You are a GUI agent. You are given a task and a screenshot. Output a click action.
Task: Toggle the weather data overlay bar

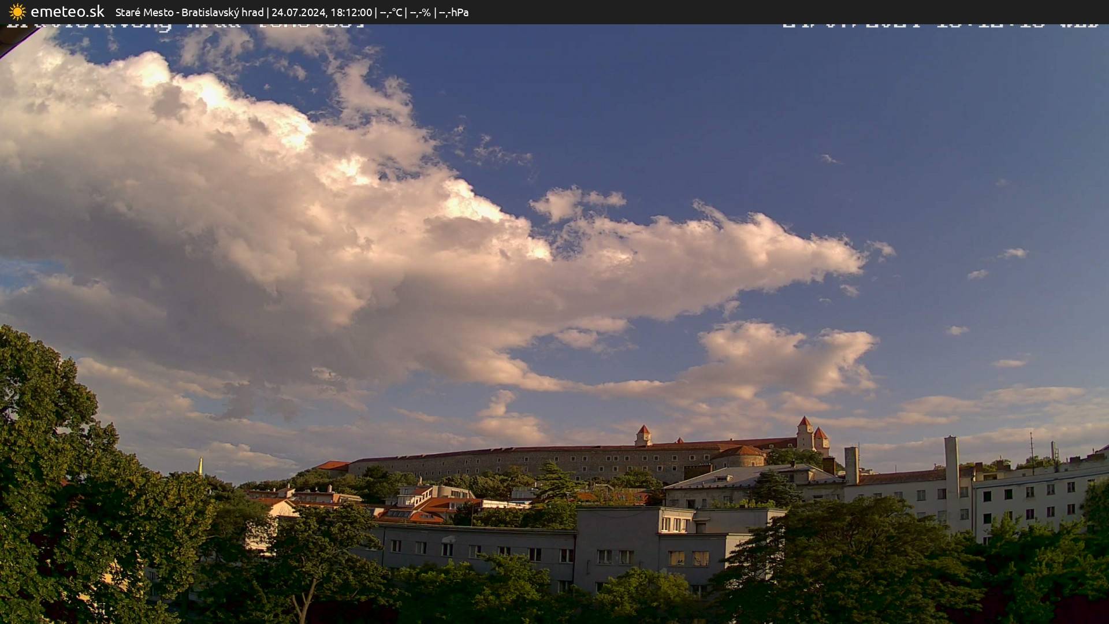tap(554, 12)
